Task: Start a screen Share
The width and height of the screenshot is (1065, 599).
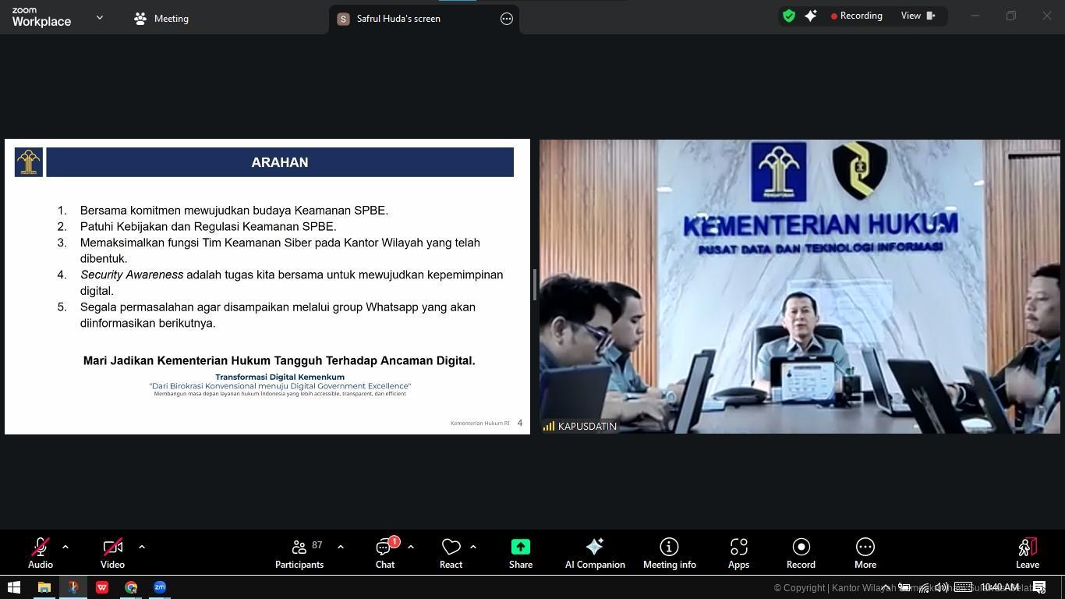Action: coord(520,551)
